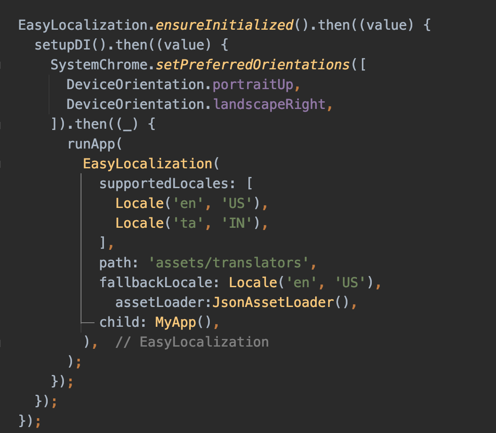Screen dimensions: 496x433
Task: Click the JsonAssetLoader constructor
Action: pyautogui.click(x=273, y=302)
